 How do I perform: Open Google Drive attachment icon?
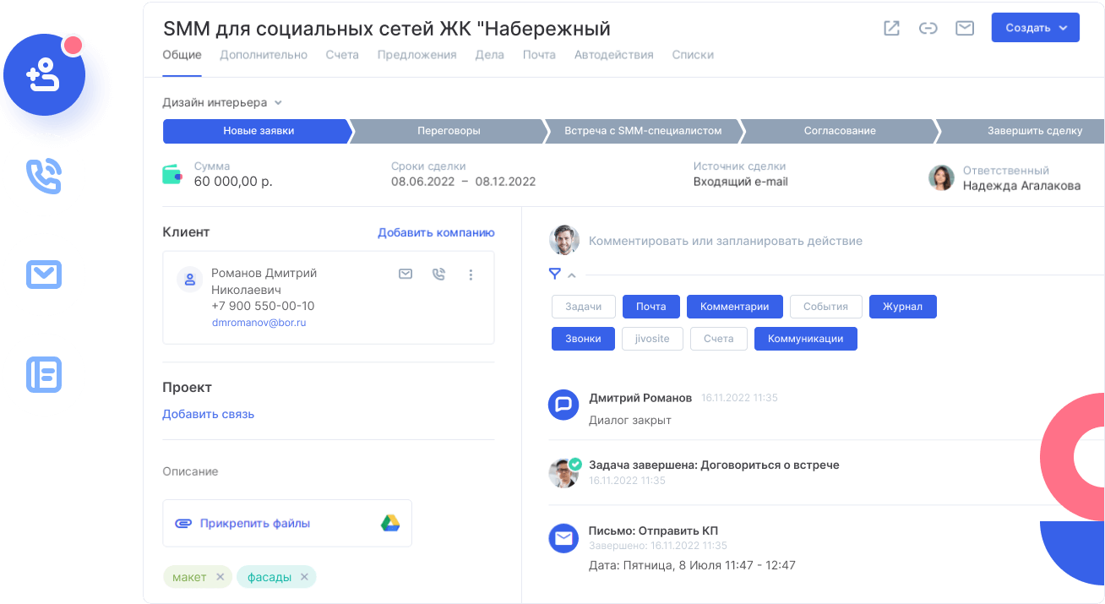click(389, 523)
